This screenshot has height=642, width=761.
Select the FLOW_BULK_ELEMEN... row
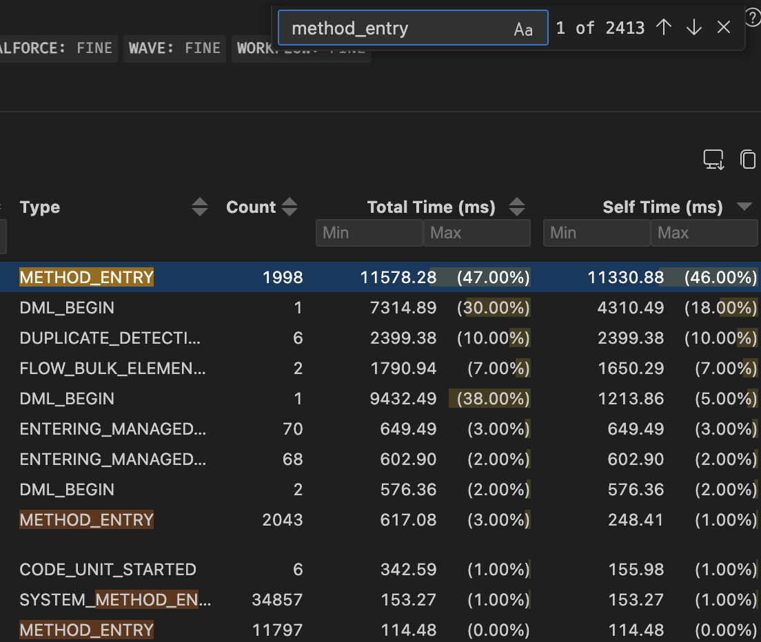coord(380,369)
